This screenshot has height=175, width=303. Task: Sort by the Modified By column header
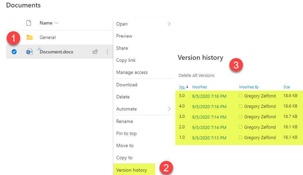click(249, 87)
